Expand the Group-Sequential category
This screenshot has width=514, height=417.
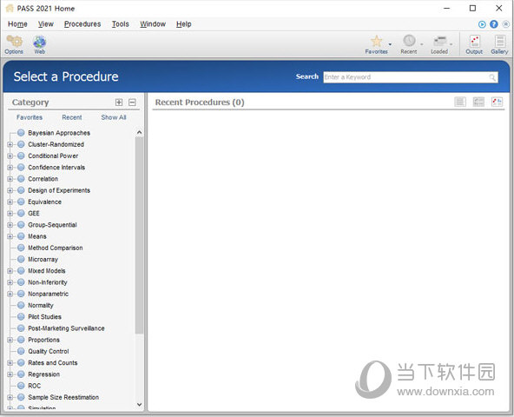(x=10, y=225)
